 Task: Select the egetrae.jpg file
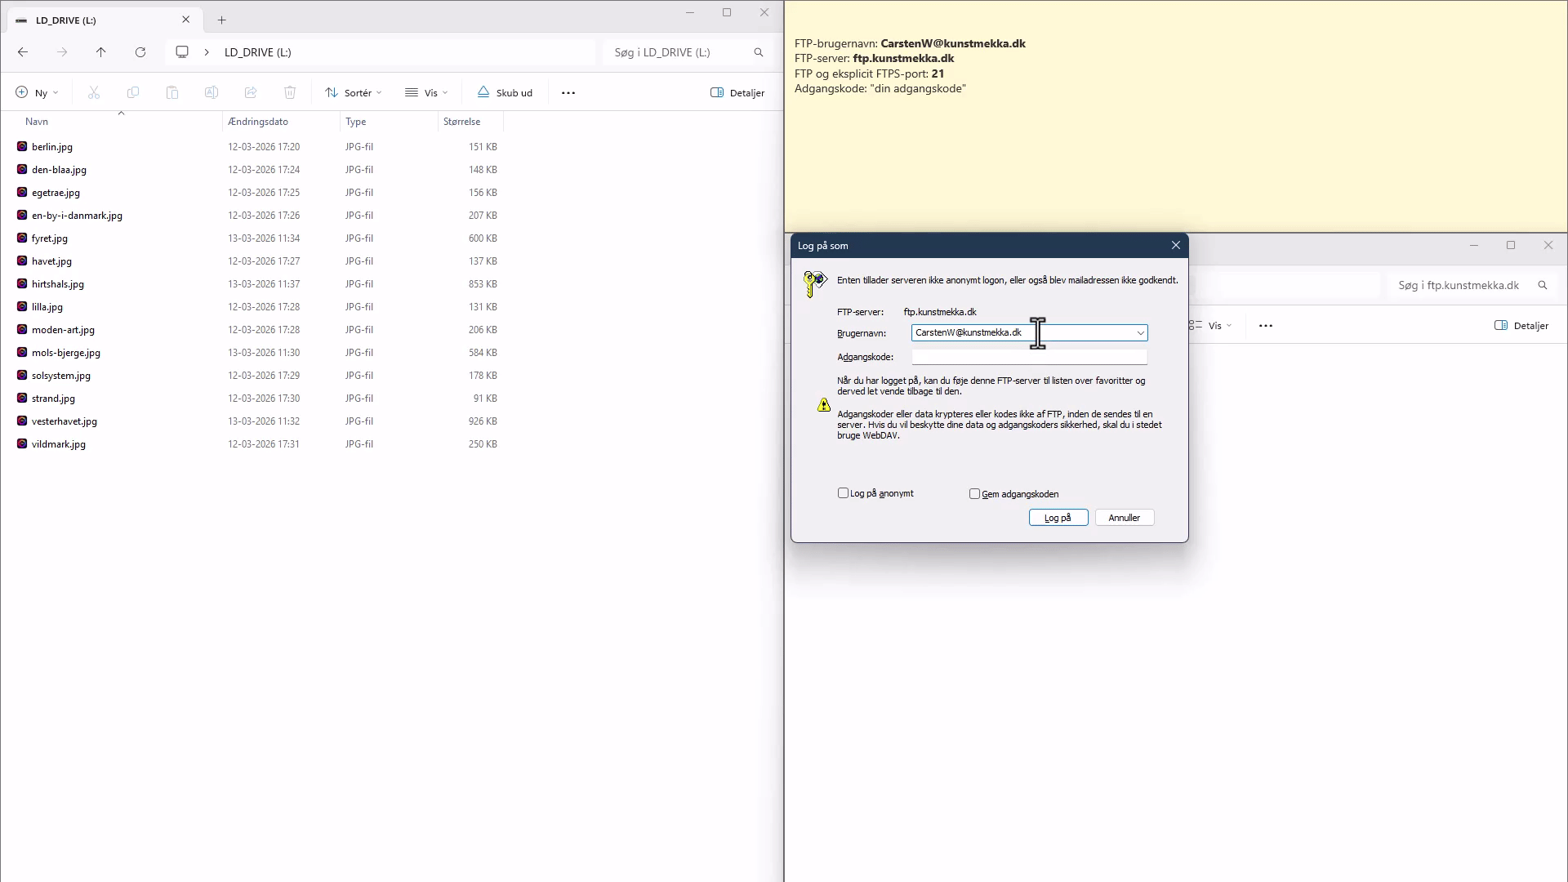point(56,193)
